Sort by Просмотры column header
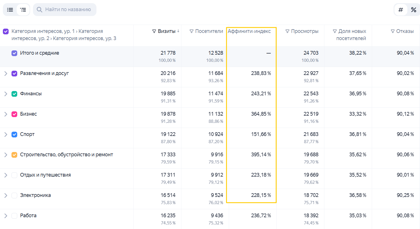Viewport: 420px width, 229px height. coord(305,31)
